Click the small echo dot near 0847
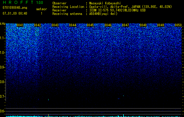The width and height of the screenshot is (184, 117). pyautogui.click(x=123, y=96)
